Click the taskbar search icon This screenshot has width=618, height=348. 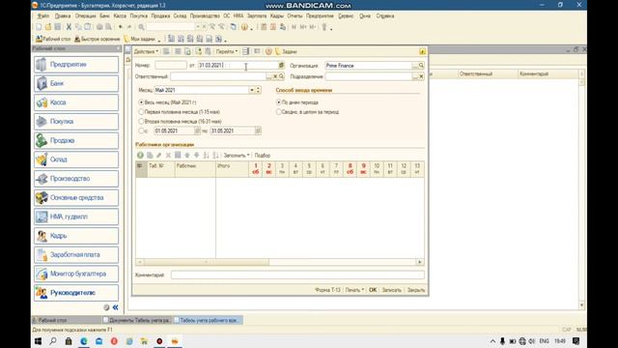click(x=53, y=341)
